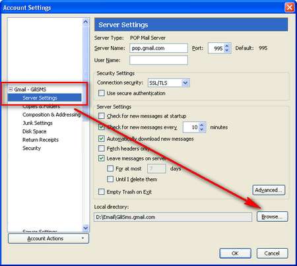
Task: Click into the User Name field
Action: (158, 60)
